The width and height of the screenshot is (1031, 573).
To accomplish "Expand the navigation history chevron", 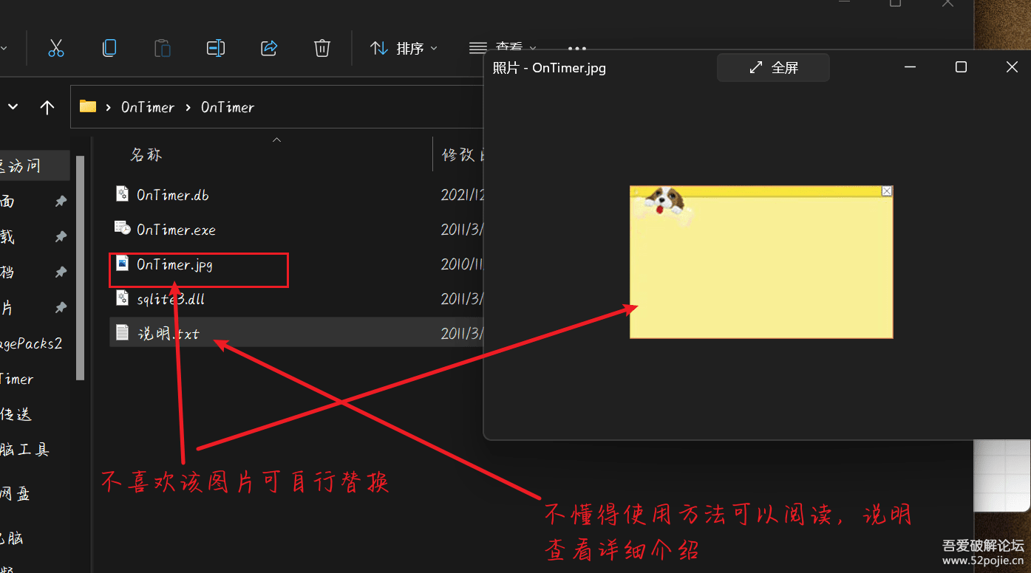I will coord(13,108).
